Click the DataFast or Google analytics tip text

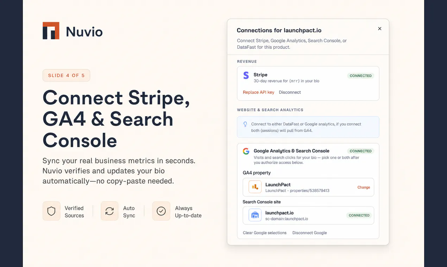coord(306,127)
